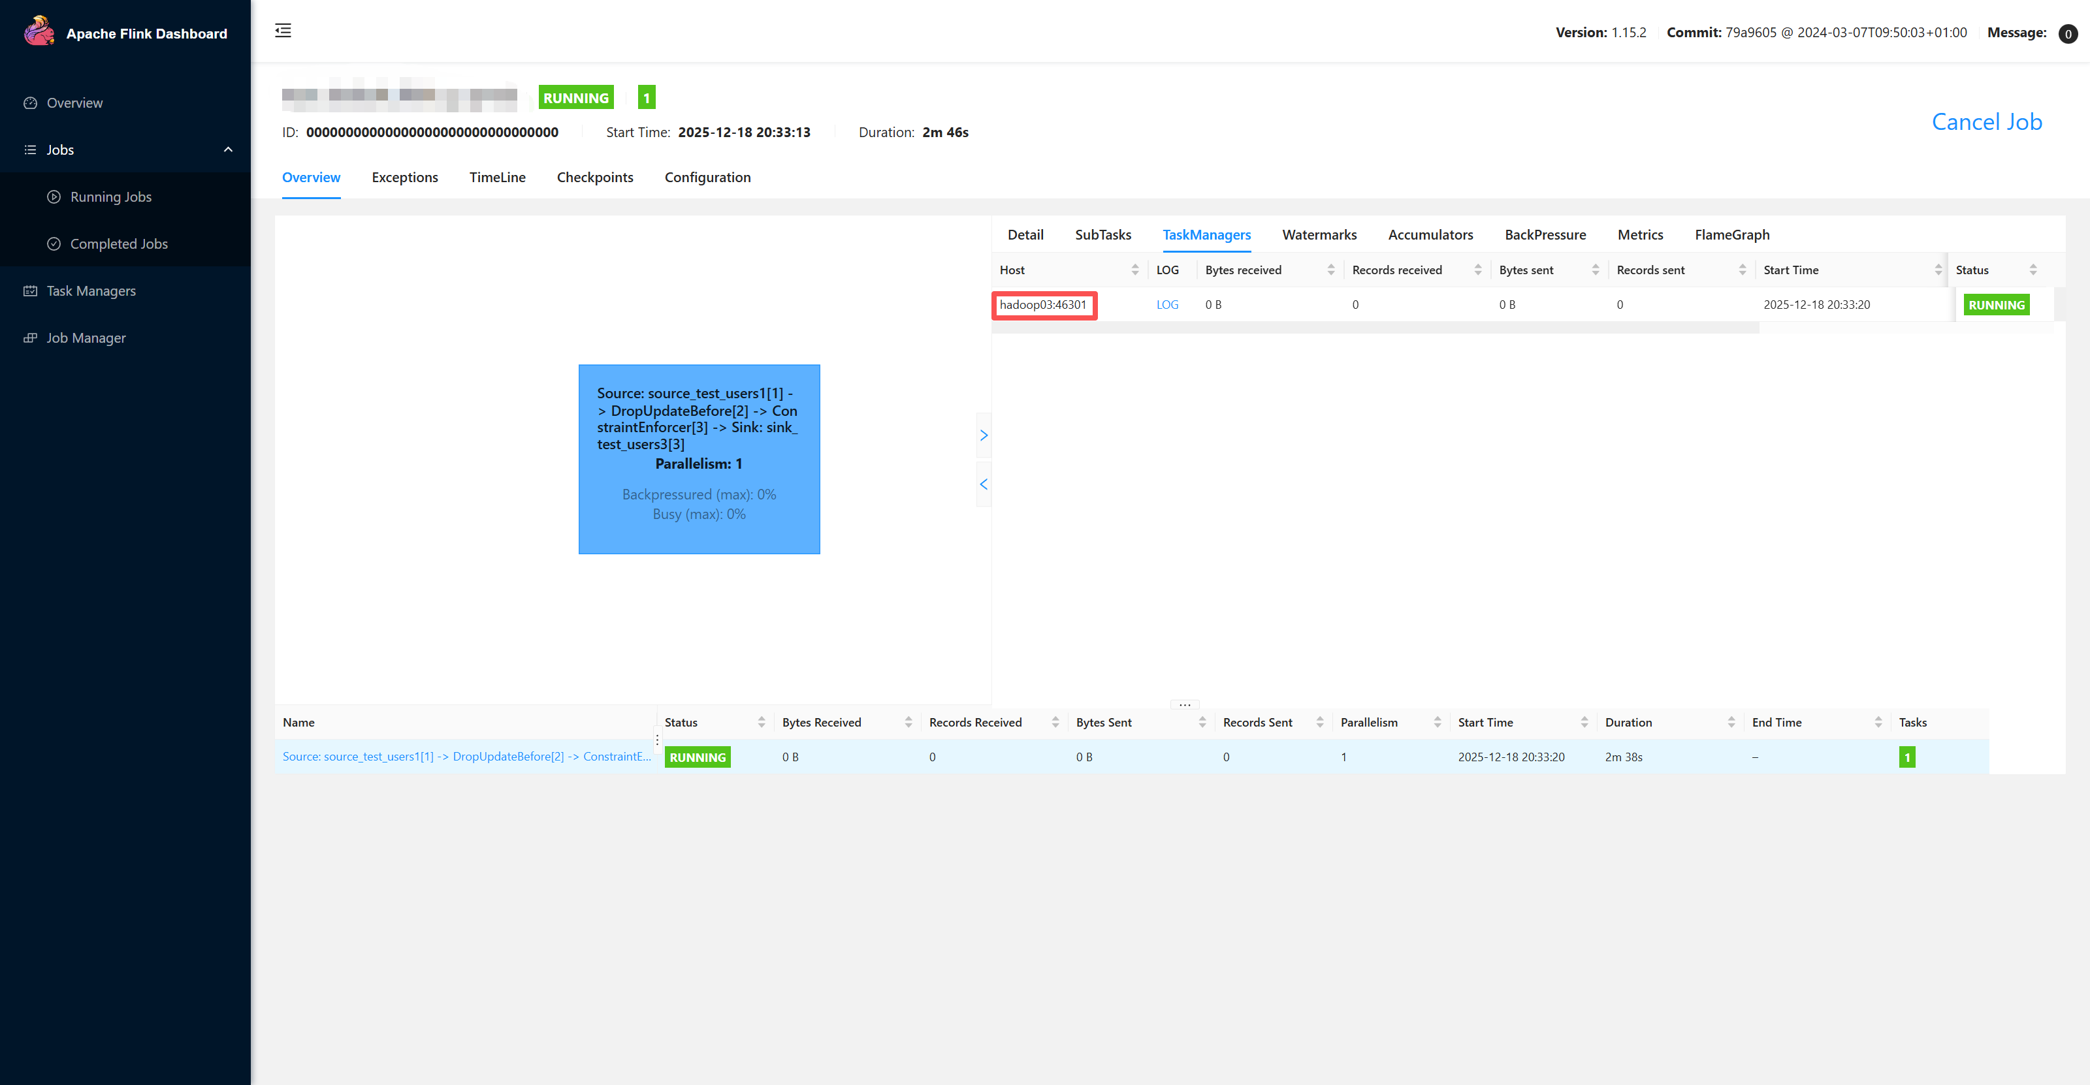Open the BackPressure tab
The width and height of the screenshot is (2090, 1085).
click(1545, 235)
